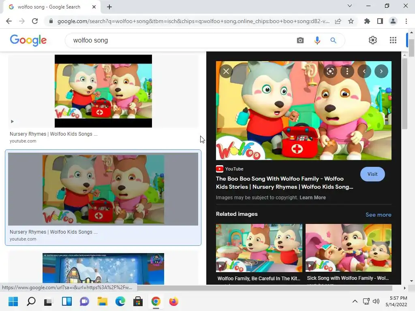The image size is (415, 311).
Task: Visit the YouTube source page
Action: tap(372, 174)
